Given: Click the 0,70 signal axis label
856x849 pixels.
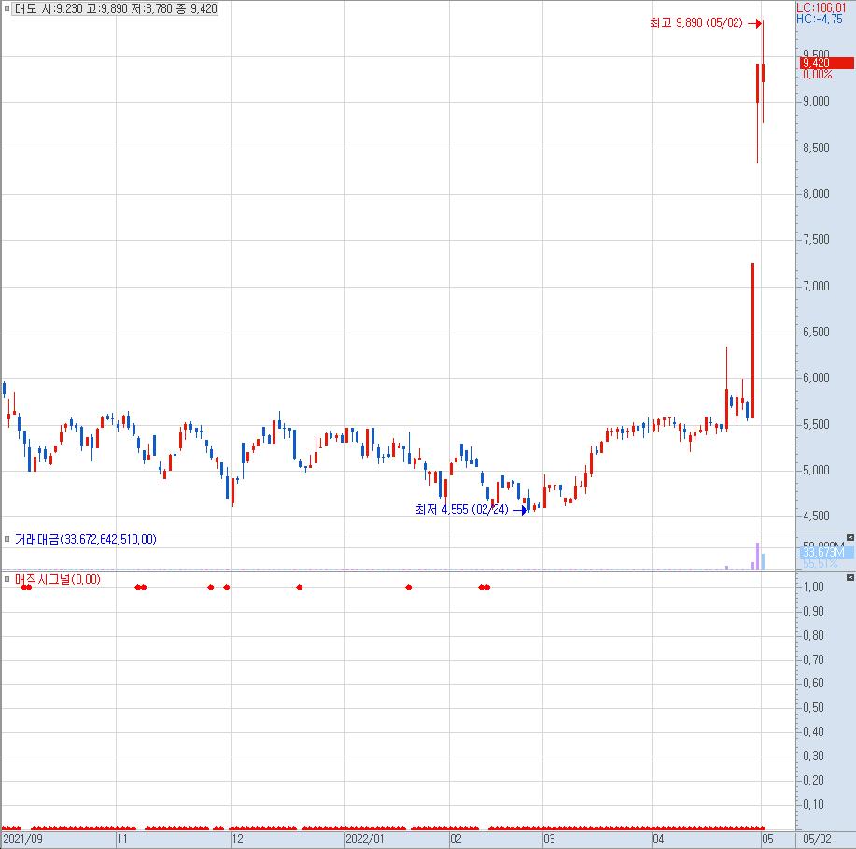Looking at the screenshot, I should [813, 659].
